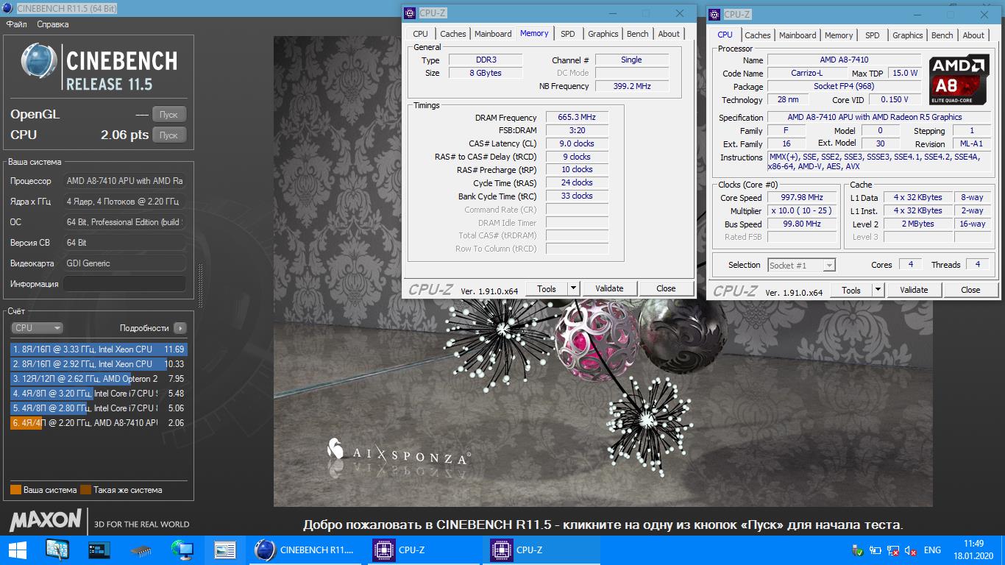Click Close button in CPU-Z Memory window
1005x565 pixels.
[x=666, y=289]
